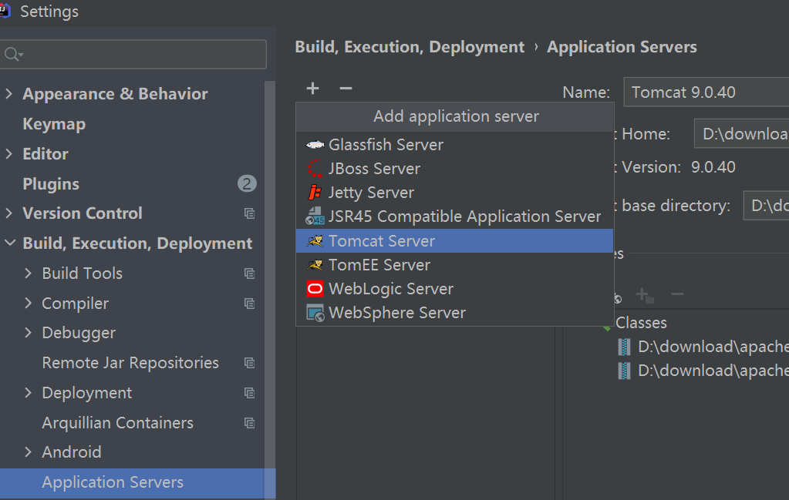Click the Classes node label

click(x=641, y=323)
